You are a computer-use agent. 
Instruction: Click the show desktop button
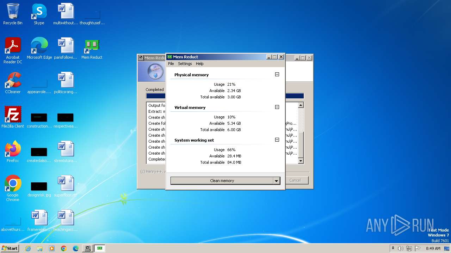tap(447, 248)
